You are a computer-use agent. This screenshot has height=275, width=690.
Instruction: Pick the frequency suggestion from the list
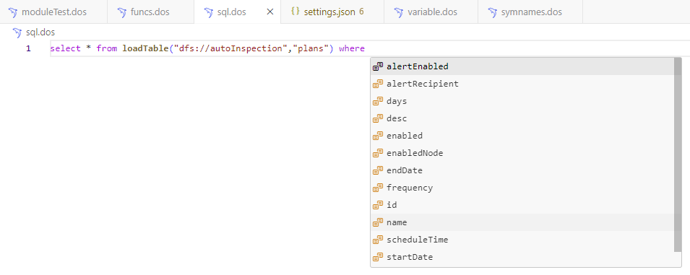click(522, 188)
